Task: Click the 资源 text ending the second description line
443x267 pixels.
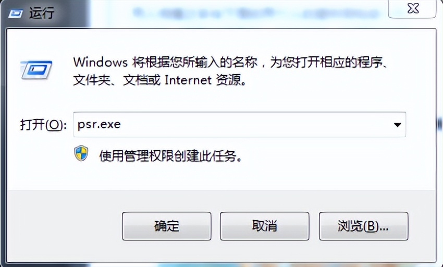Action: (229, 80)
